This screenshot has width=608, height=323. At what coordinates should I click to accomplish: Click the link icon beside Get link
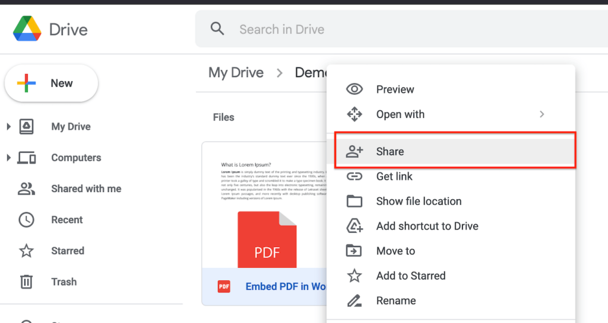point(354,176)
